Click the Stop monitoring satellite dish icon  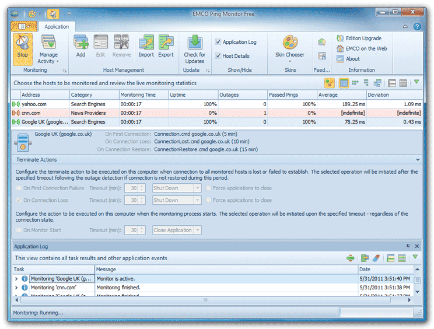click(22, 43)
